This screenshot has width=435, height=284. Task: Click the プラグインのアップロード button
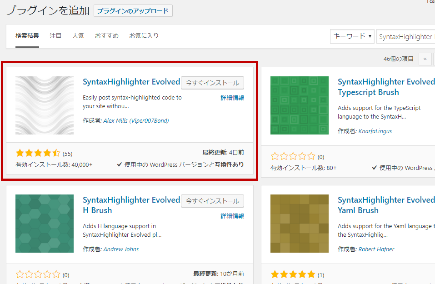tap(133, 11)
